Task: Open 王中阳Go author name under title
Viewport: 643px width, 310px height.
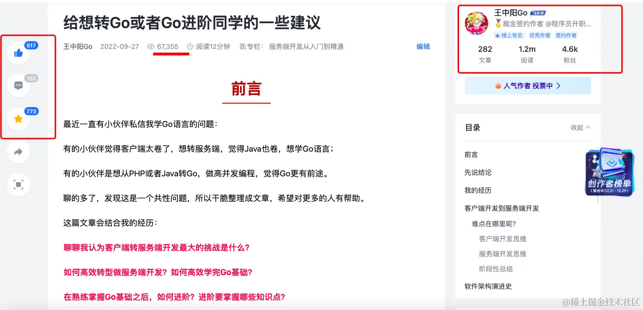Action: coord(78,46)
